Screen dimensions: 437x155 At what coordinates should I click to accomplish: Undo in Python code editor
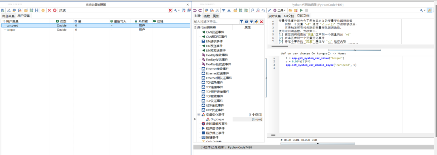click(195, 10)
